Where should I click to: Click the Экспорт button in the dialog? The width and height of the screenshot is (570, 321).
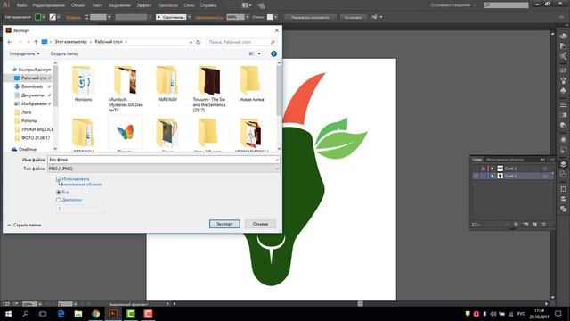click(224, 224)
